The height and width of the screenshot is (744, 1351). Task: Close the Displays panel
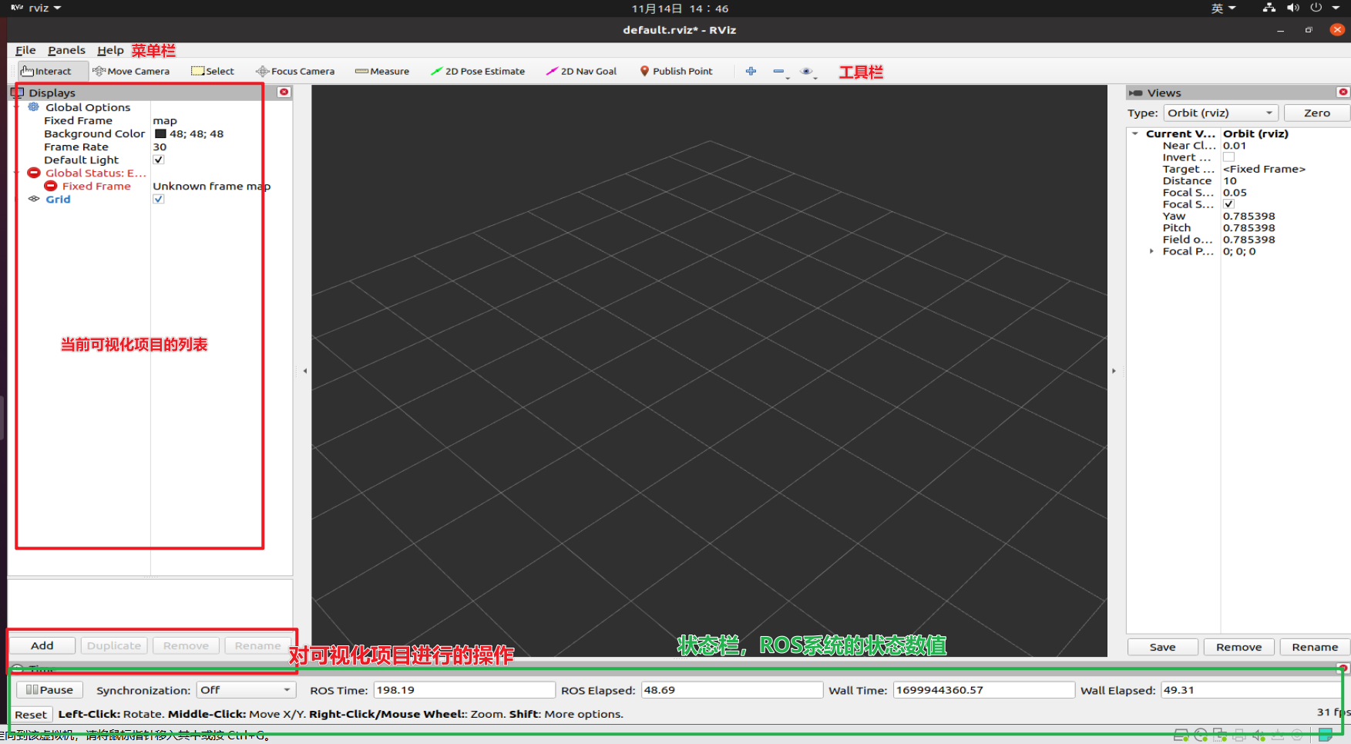click(x=284, y=92)
